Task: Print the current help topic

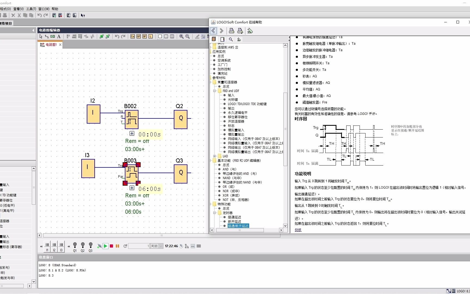Action: coord(231,31)
